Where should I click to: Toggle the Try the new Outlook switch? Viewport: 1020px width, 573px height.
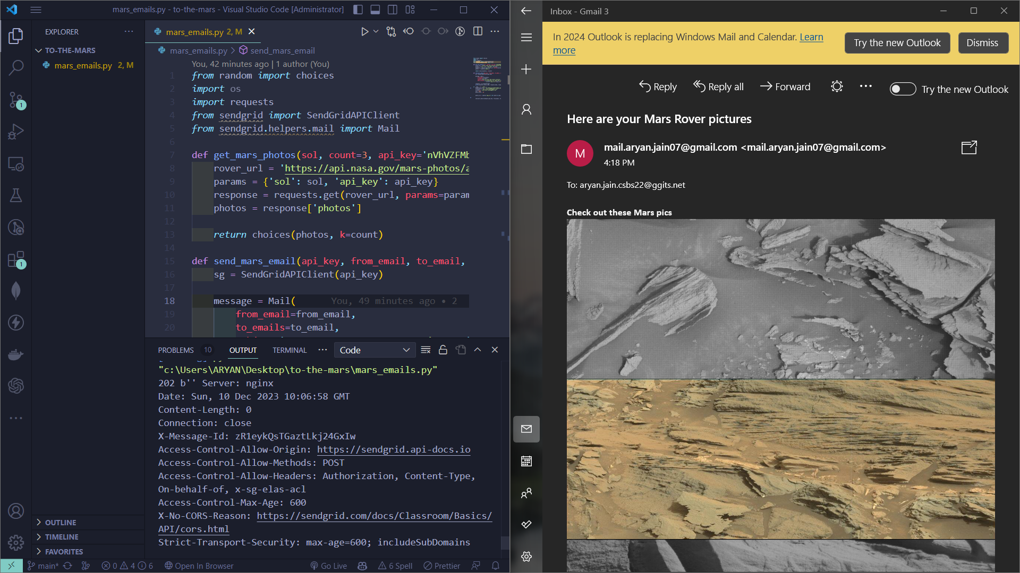click(x=903, y=89)
